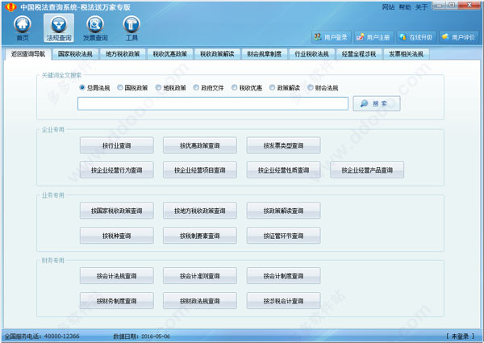Select the 政策解读 radio button
Viewport: 484px width, 343px height.
point(273,88)
